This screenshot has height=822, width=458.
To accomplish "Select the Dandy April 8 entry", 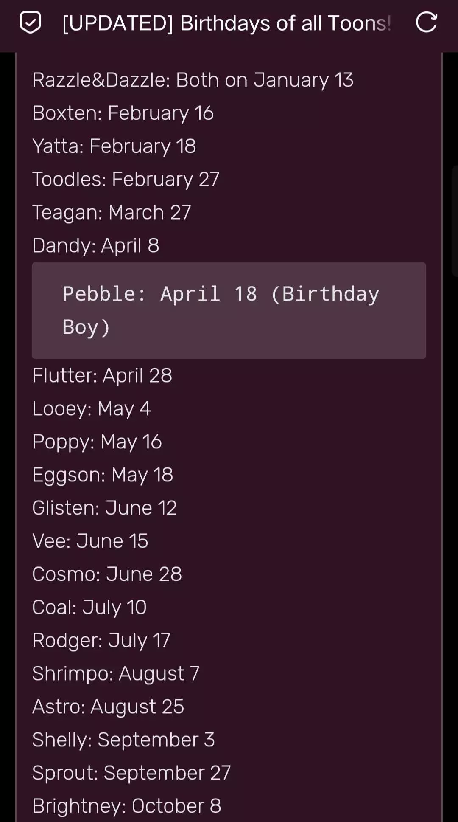I will point(96,246).
